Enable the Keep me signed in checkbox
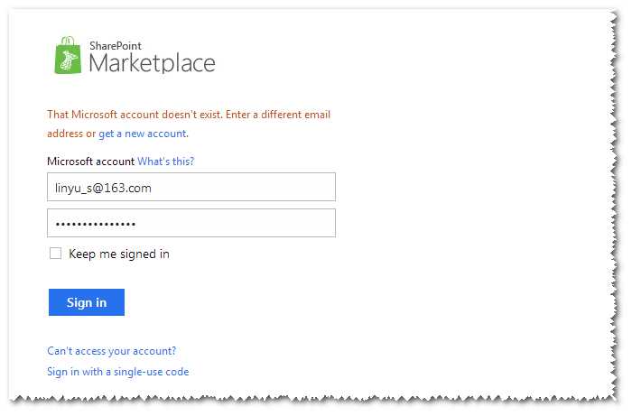Image resolution: width=632 pixels, height=416 pixels. coord(56,254)
